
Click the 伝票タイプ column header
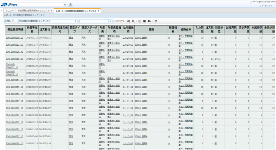[x=75, y=30]
